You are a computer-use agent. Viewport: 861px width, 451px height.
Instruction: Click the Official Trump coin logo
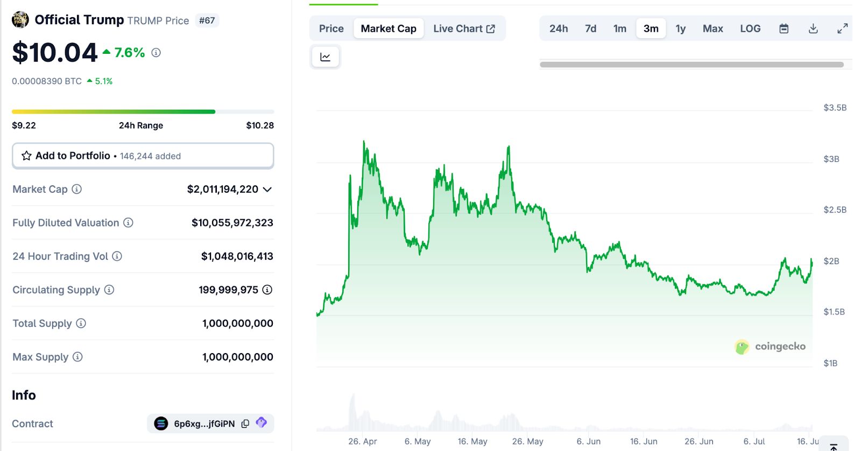click(x=20, y=19)
